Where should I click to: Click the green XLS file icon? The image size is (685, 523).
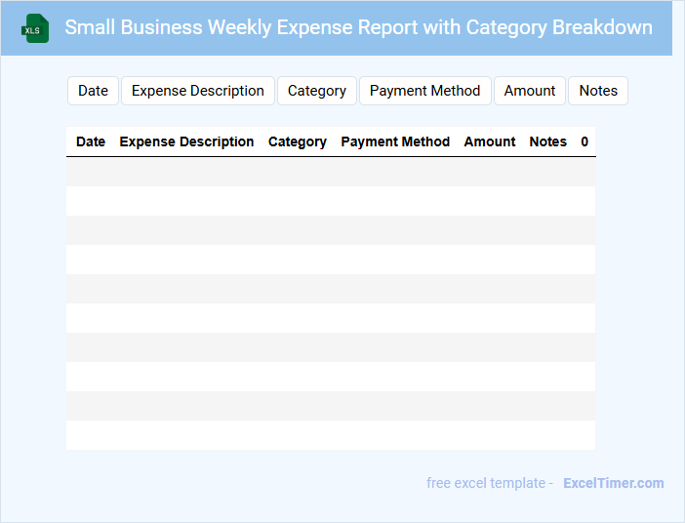36,28
